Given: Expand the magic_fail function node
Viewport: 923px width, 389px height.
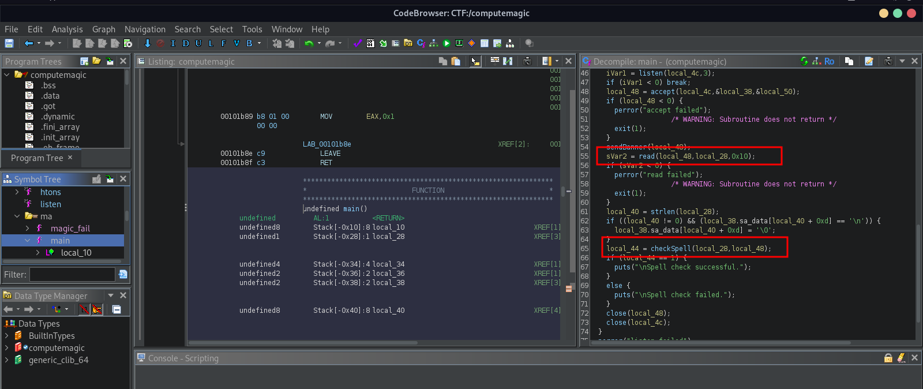Looking at the screenshot, I should (x=28, y=229).
